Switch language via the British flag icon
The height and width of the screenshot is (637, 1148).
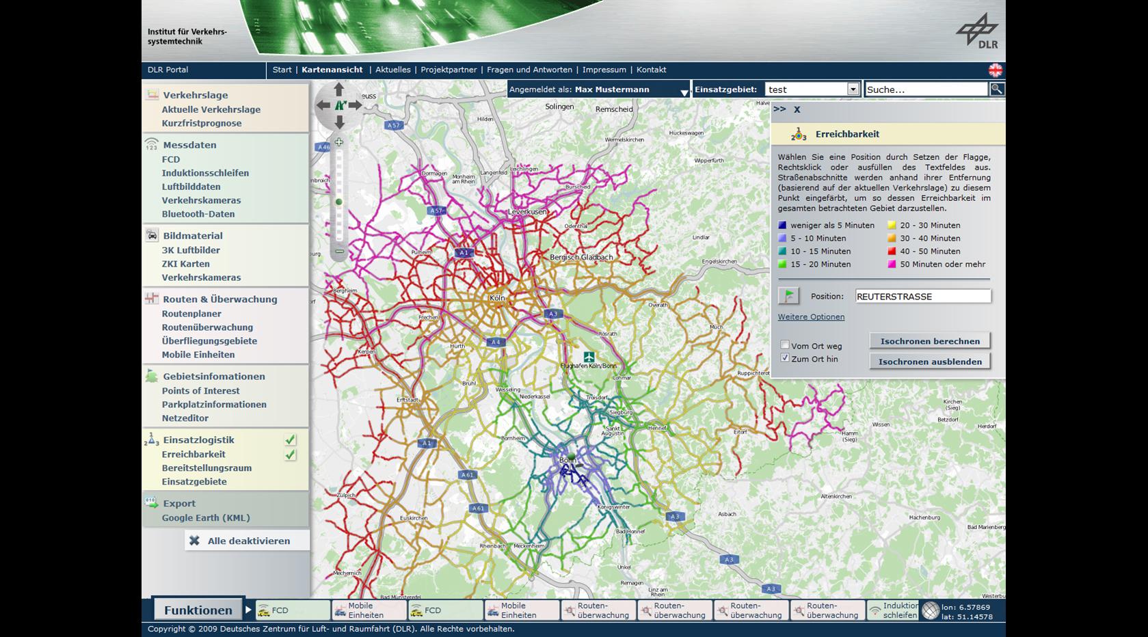(996, 70)
